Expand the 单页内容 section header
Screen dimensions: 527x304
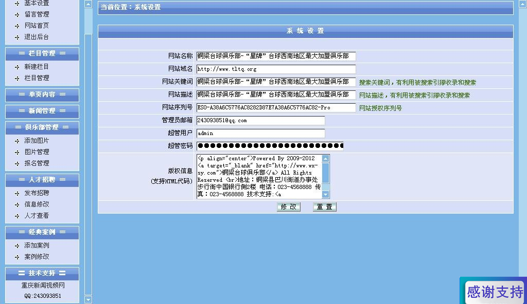tap(42, 94)
